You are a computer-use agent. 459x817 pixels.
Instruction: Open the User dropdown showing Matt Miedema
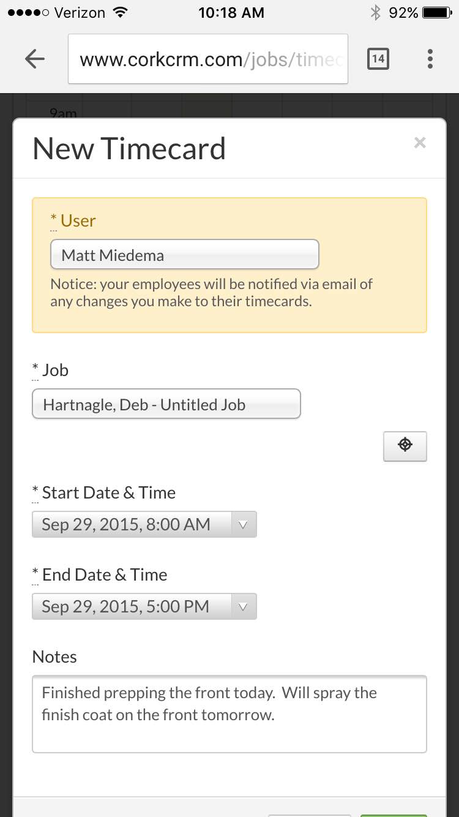pyautogui.click(x=184, y=255)
